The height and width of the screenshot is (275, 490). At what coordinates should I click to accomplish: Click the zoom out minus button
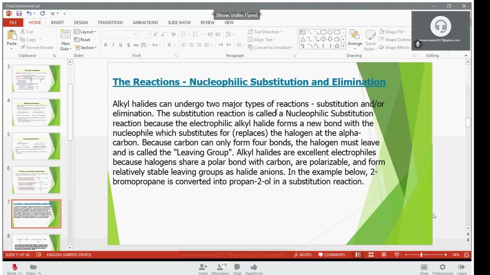406,255
